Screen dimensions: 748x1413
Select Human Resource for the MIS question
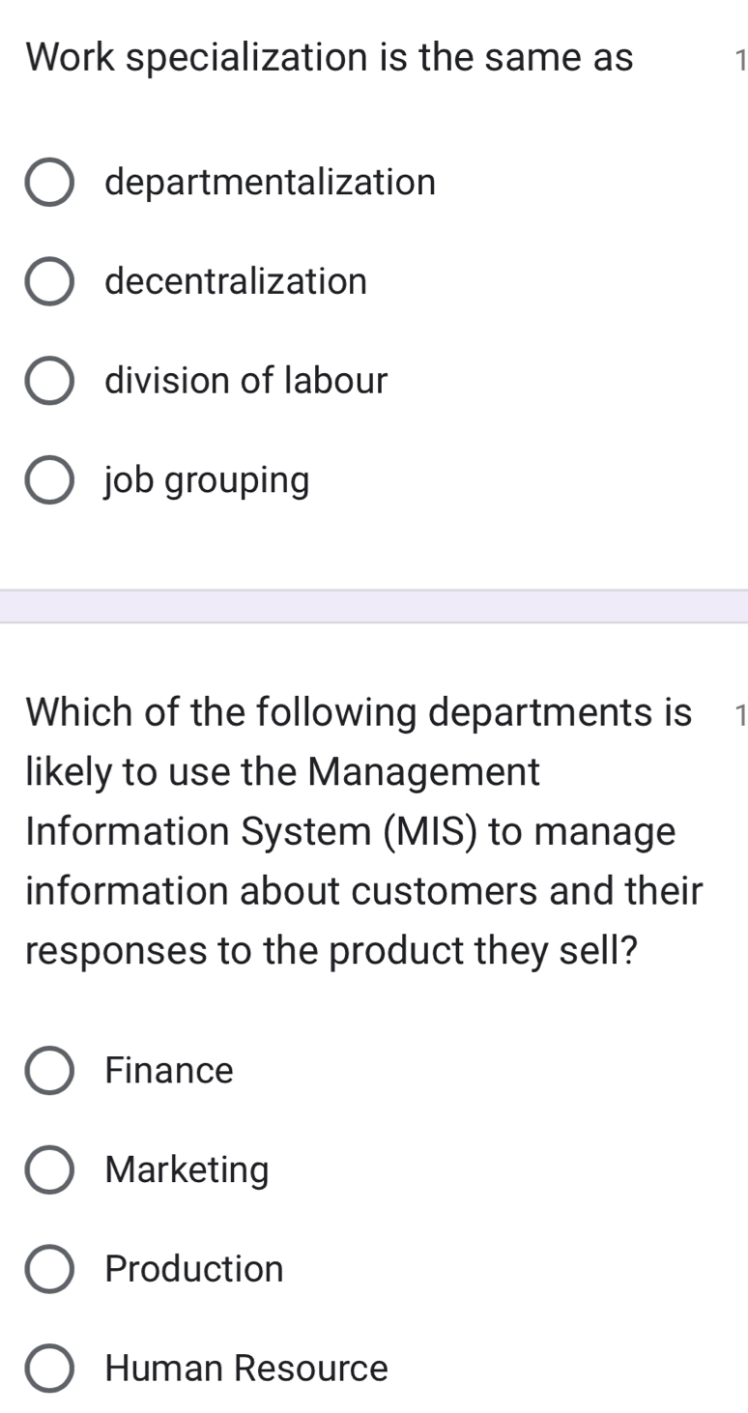[x=49, y=1369]
